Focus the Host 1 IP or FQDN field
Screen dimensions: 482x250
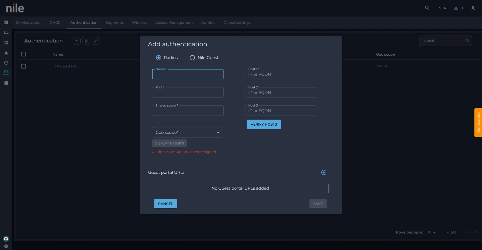click(x=280, y=74)
